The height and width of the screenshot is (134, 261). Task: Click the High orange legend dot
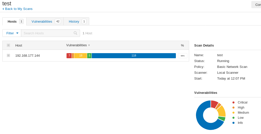pyautogui.click(x=233, y=108)
